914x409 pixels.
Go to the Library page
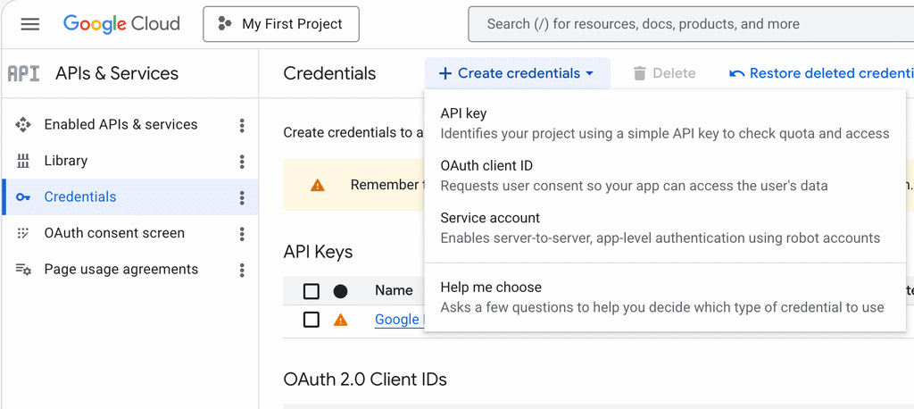pyautogui.click(x=66, y=161)
